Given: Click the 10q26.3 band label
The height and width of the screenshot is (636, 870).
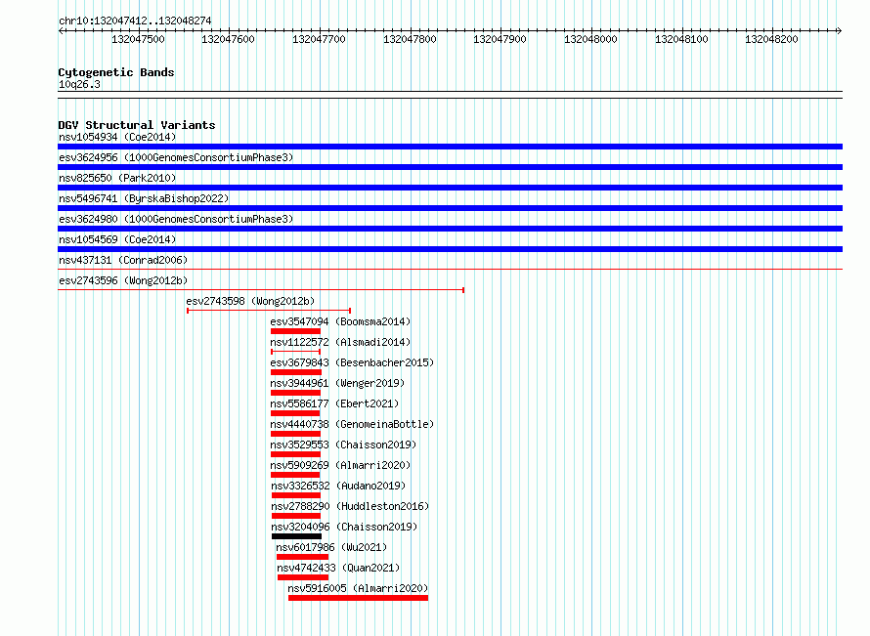Looking at the screenshot, I should coord(79,84).
